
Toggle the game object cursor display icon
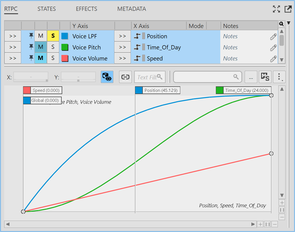[x=107, y=77]
